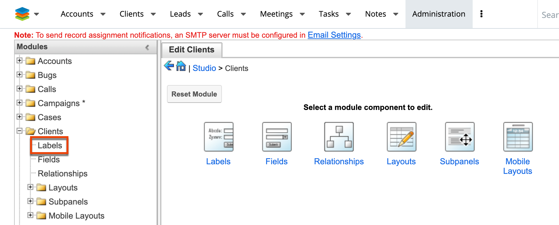Open the Labels editor icon
Viewport: 559px width, 225px height.
click(x=219, y=137)
